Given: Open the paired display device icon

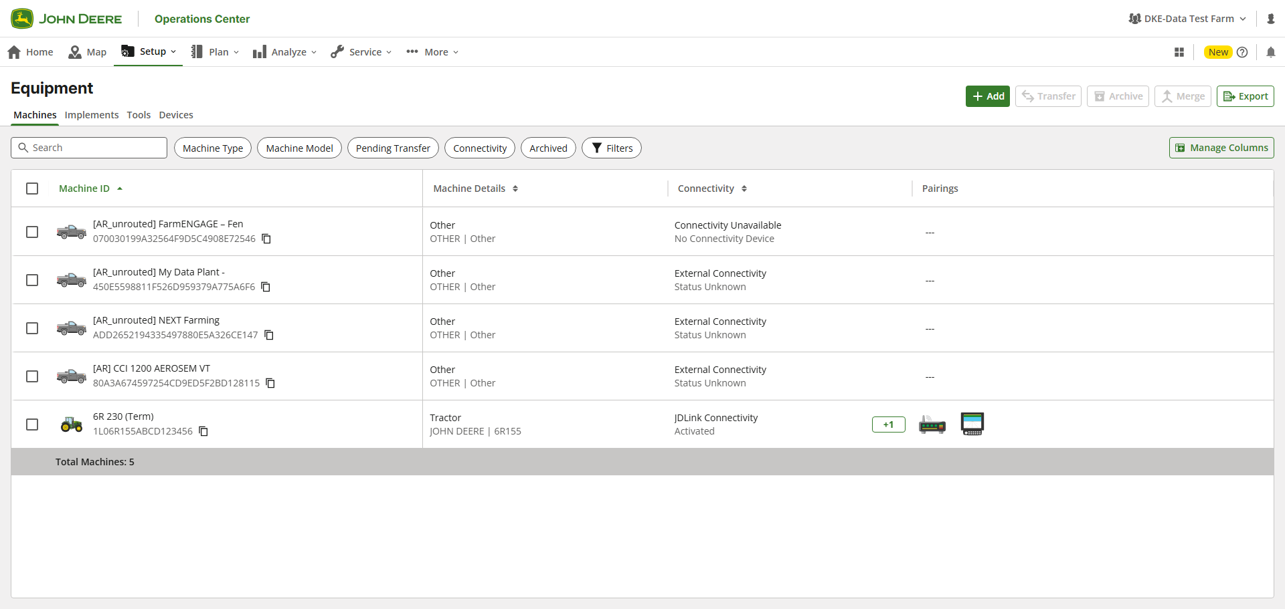Looking at the screenshot, I should (x=972, y=424).
